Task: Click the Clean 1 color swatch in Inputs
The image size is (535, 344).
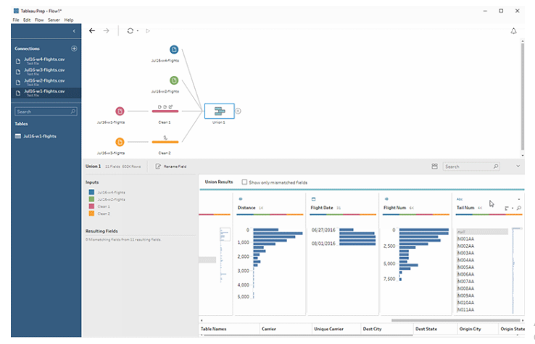Action: click(x=91, y=206)
